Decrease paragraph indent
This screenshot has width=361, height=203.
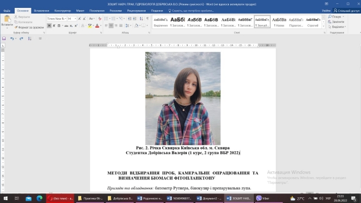pyautogui.click(x=130, y=19)
